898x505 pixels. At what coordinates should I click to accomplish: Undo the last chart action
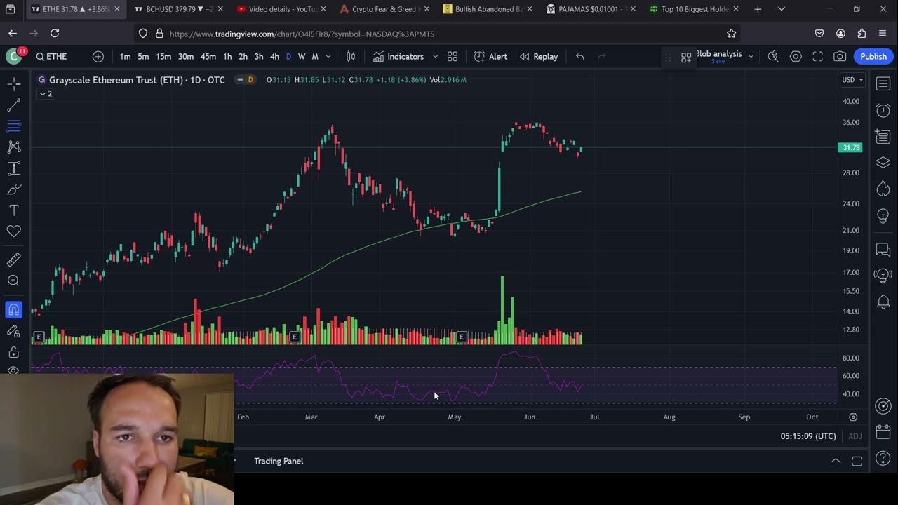tap(579, 56)
